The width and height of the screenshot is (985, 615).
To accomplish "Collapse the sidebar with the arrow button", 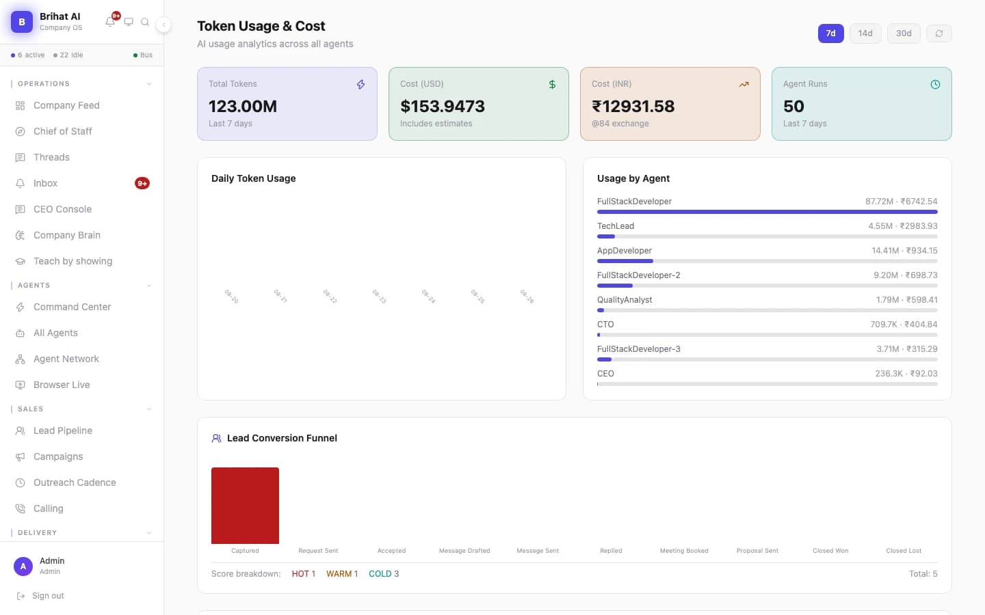I will tap(163, 25).
